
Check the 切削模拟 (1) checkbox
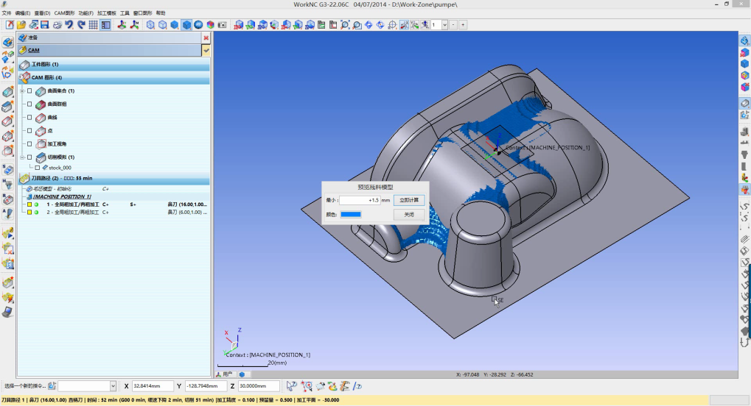click(x=29, y=157)
